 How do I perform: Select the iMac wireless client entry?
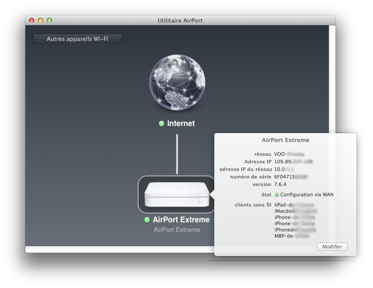[295, 211]
